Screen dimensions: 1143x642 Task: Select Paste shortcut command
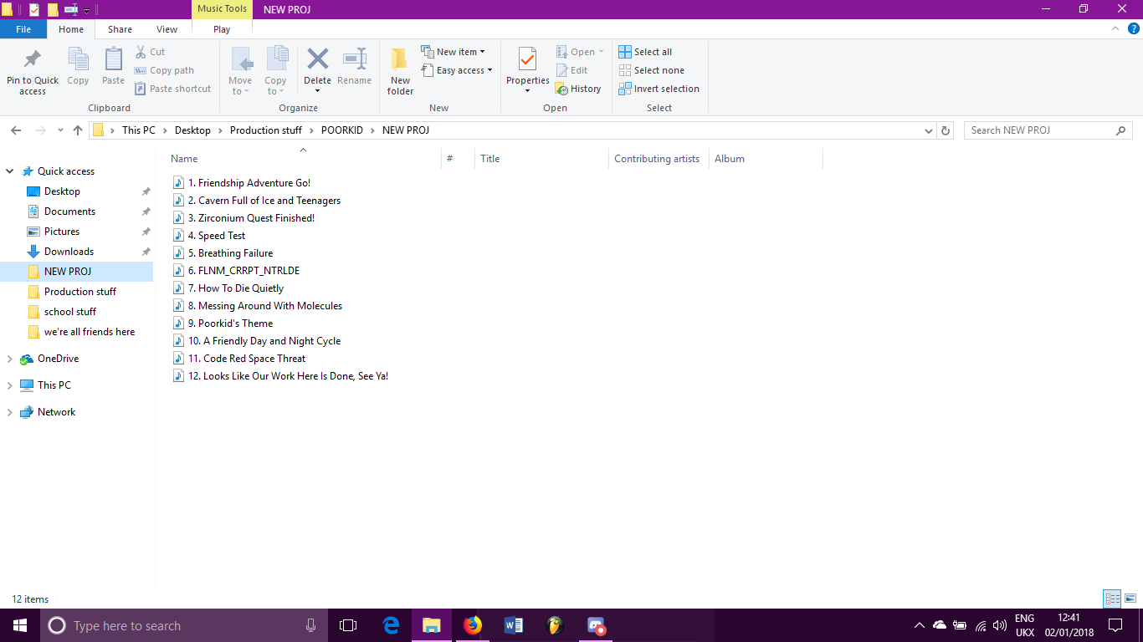[173, 89]
